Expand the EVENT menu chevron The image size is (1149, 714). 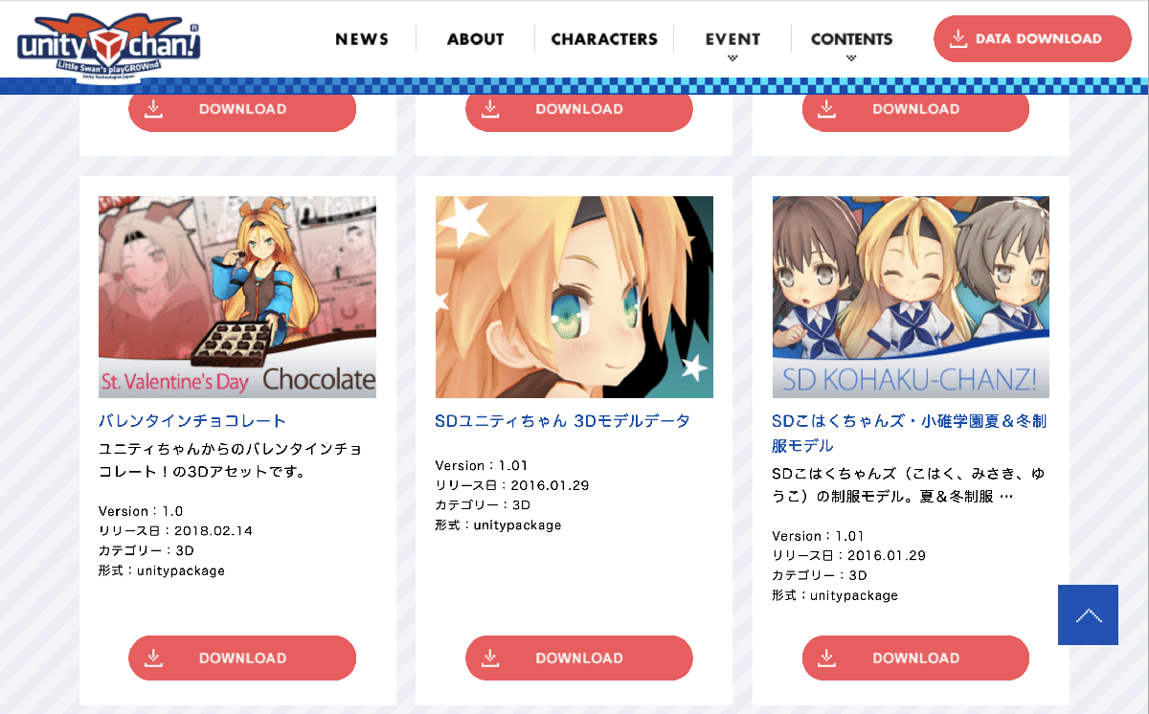pos(732,58)
